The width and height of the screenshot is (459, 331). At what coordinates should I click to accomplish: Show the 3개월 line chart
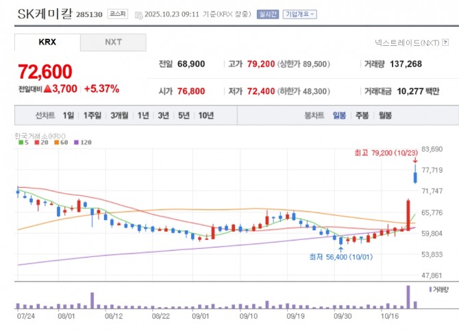119,115
